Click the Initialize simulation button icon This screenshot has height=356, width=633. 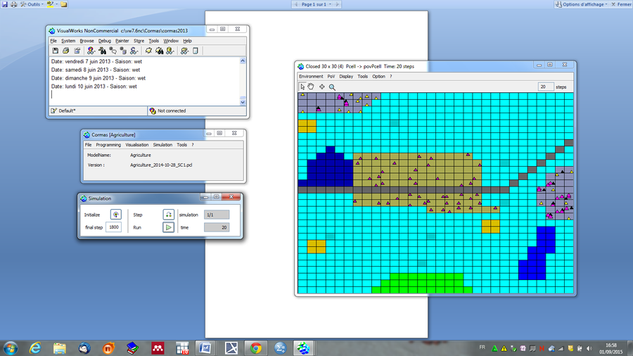(116, 215)
